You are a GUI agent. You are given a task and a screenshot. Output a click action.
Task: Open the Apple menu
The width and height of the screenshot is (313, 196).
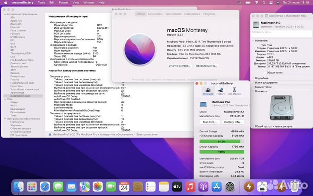(6, 3)
